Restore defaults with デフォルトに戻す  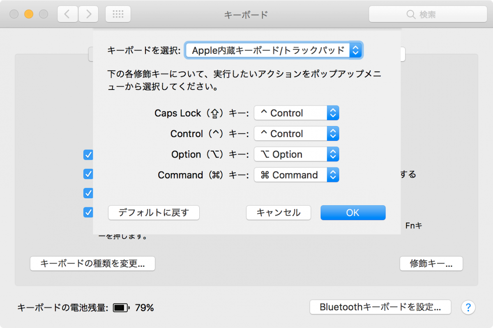click(154, 213)
